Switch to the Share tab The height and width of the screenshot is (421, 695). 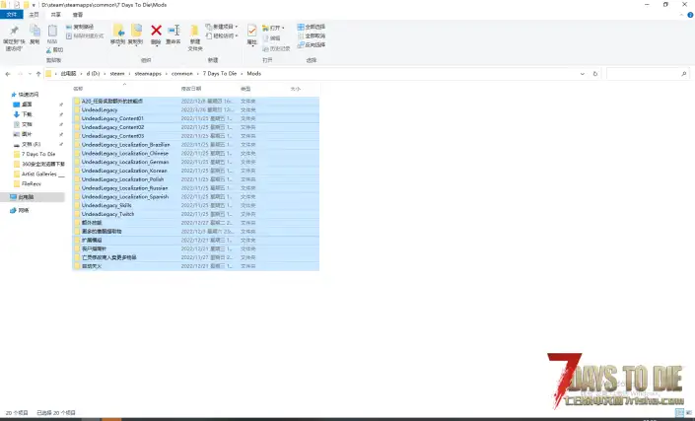[53, 15]
